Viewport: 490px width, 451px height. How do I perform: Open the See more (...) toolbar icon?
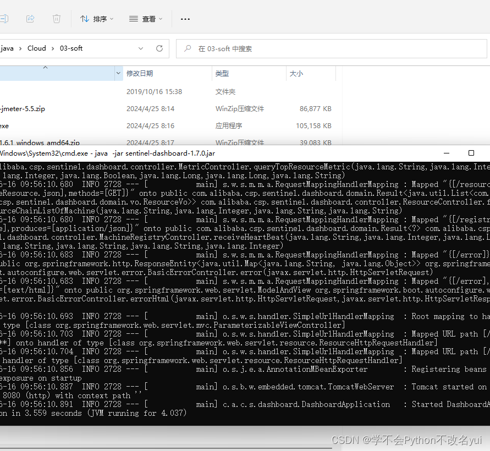pyautogui.click(x=185, y=18)
